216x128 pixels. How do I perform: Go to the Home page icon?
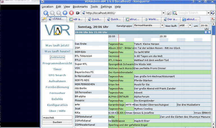pyautogui.click(x=65, y=13)
